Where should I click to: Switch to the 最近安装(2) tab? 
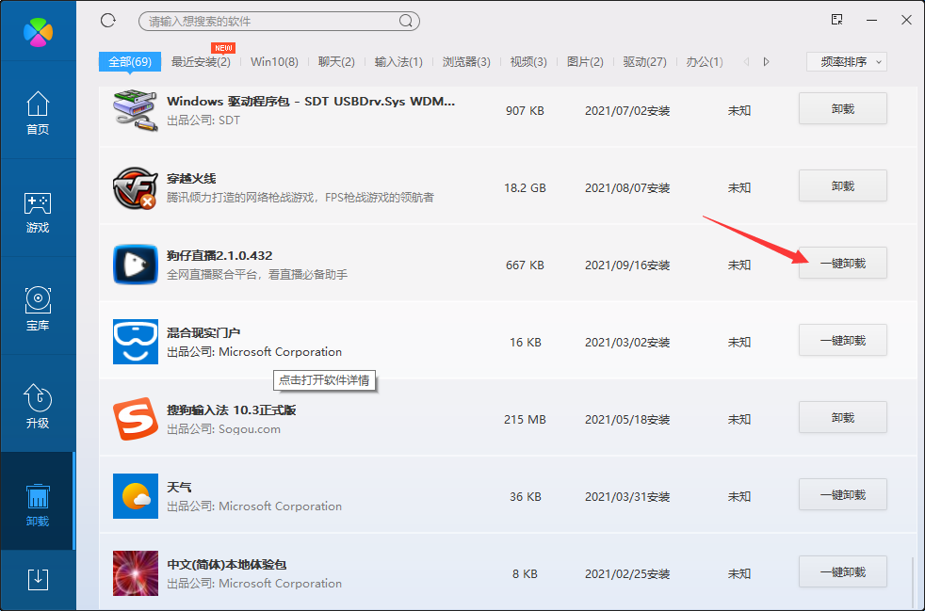201,61
